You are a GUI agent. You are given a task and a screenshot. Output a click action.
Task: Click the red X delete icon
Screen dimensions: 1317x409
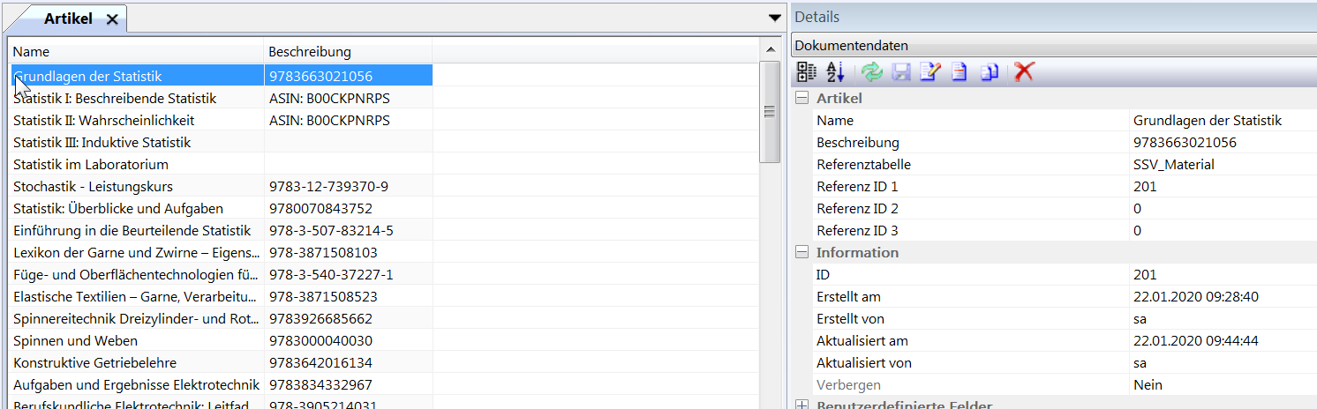(1024, 72)
